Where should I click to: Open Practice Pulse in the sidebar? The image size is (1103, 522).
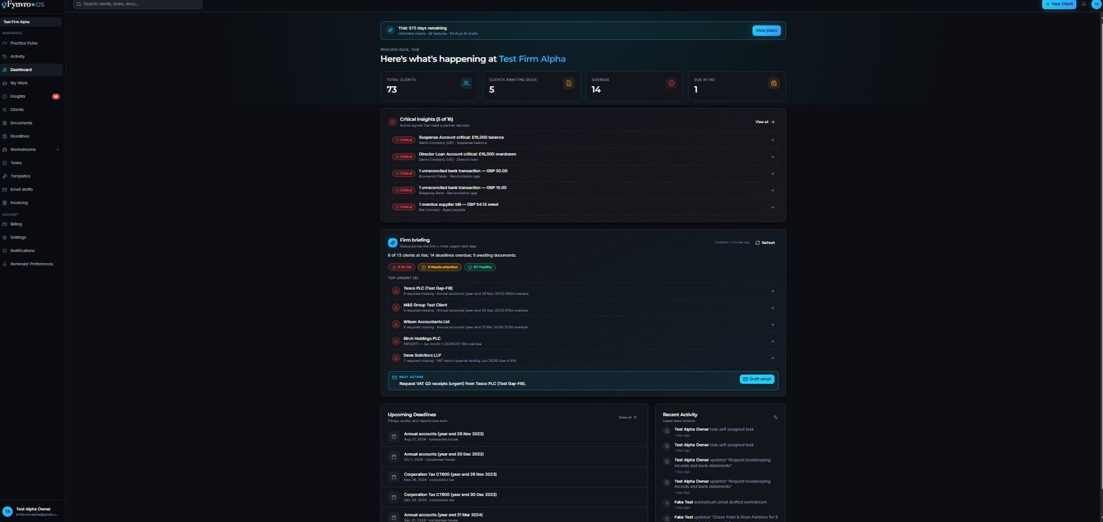[32, 43]
